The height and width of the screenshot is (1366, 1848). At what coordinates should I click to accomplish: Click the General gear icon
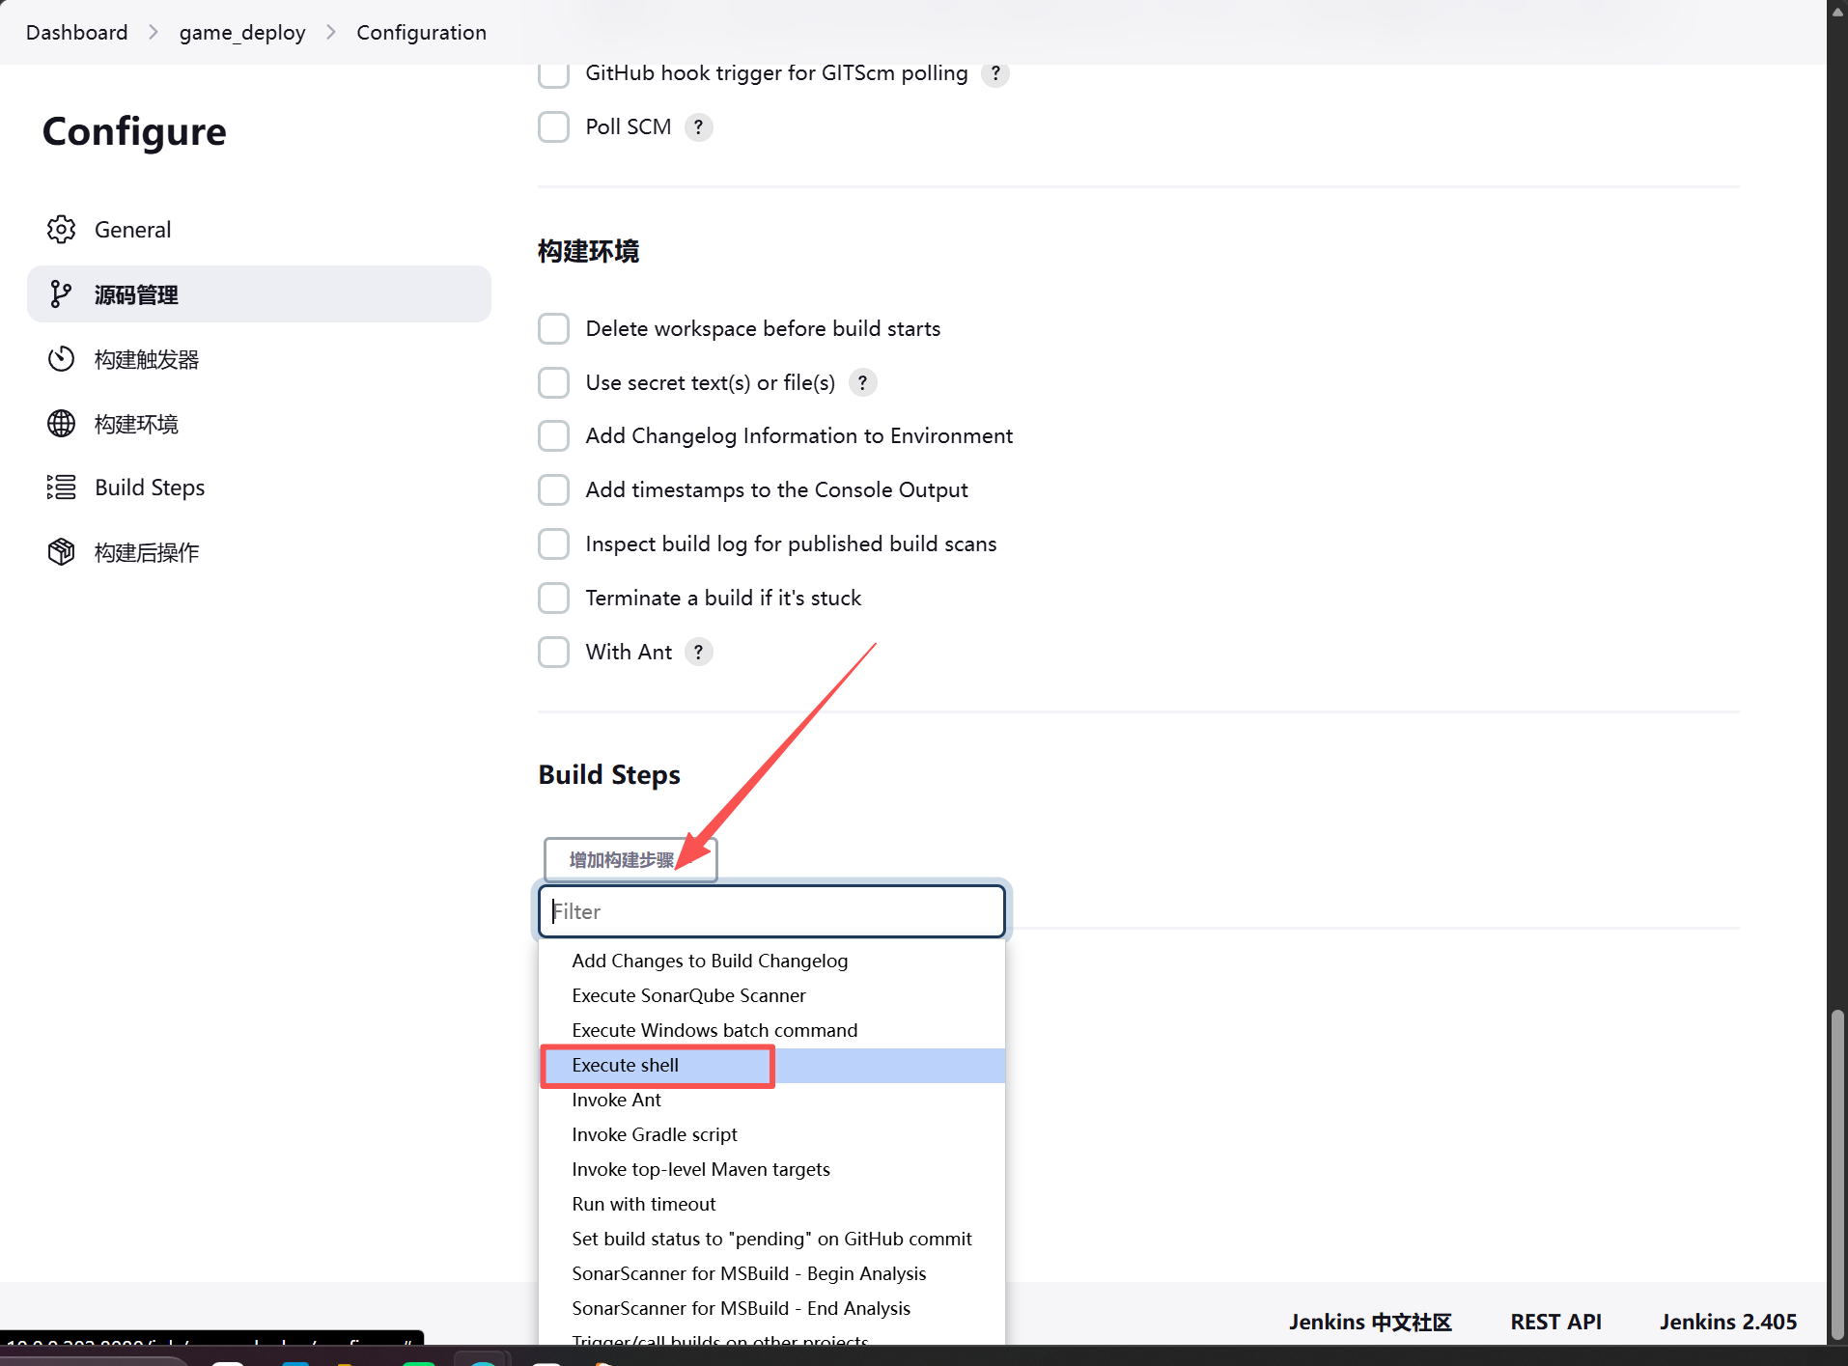(x=61, y=230)
